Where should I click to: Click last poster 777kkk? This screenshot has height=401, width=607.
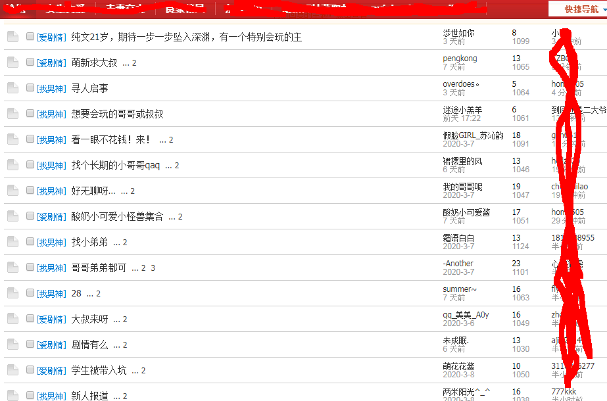[564, 392]
